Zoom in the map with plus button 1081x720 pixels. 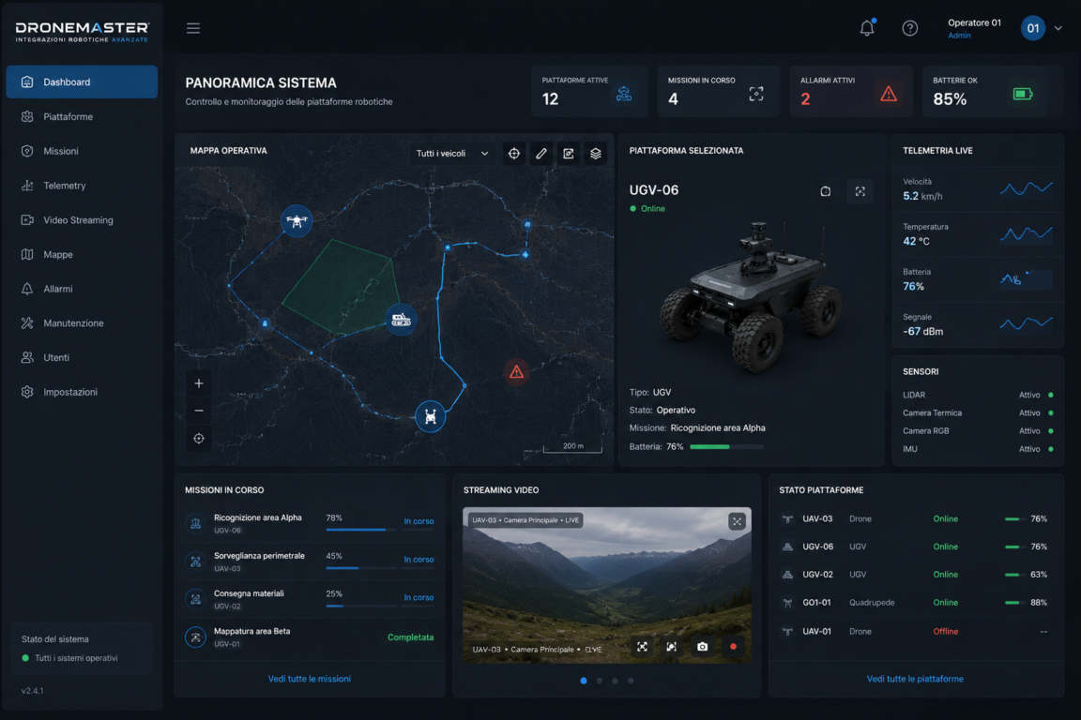tap(199, 383)
